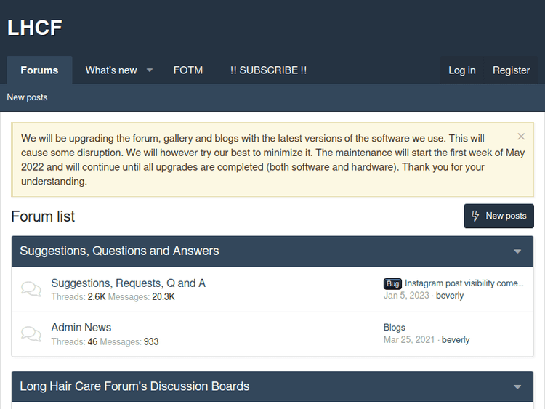The height and width of the screenshot is (409, 545).
Task: Click the Log in link
Action: tap(461, 70)
